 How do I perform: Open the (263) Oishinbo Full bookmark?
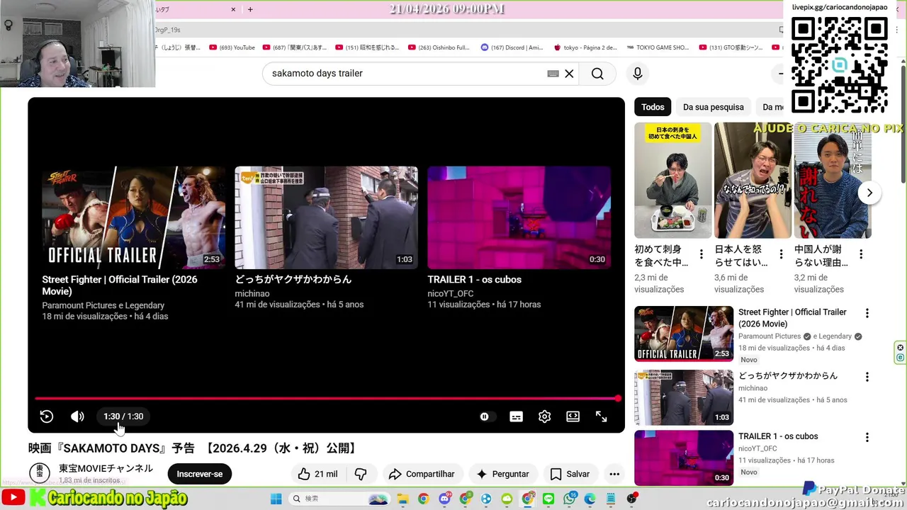[x=439, y=47]
